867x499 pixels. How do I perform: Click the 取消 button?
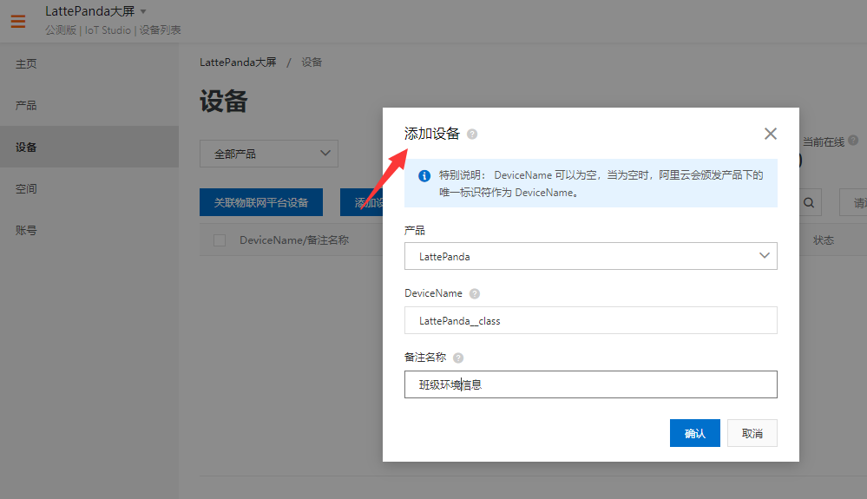pos(752,433)
